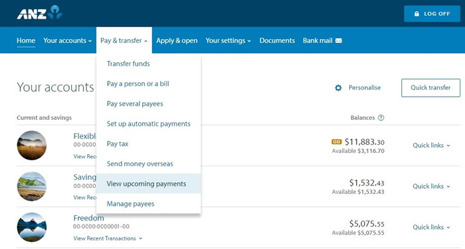Collapse the Pay & transfer menu
465x249 pixels.
tap(124, 40)
